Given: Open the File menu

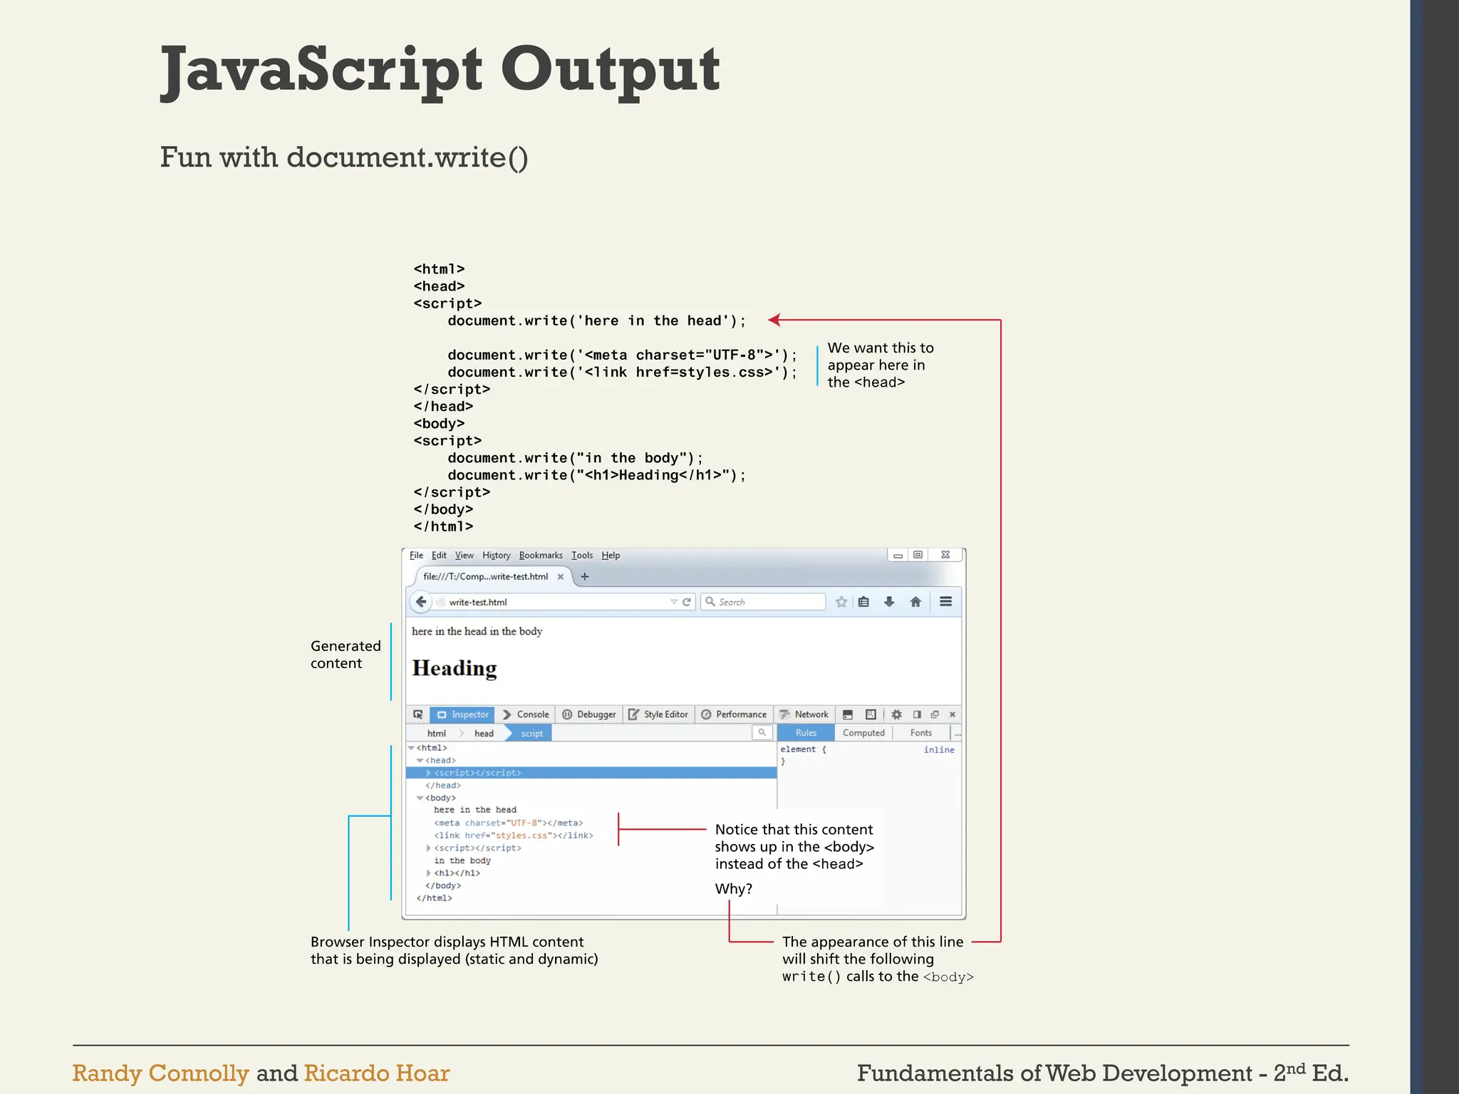Looking at the screenshot, I should click(x=417, y=556).
